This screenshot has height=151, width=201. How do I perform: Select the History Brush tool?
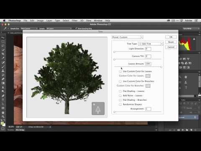(3, 75)
